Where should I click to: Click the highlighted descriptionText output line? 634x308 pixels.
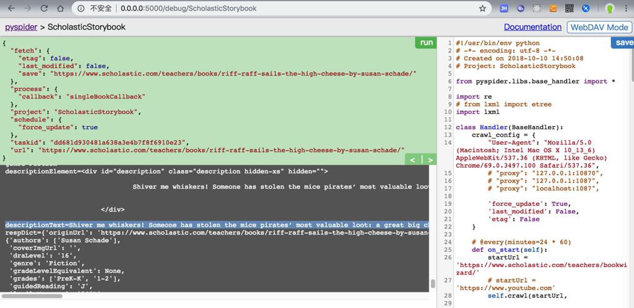(x=217, y=225)
